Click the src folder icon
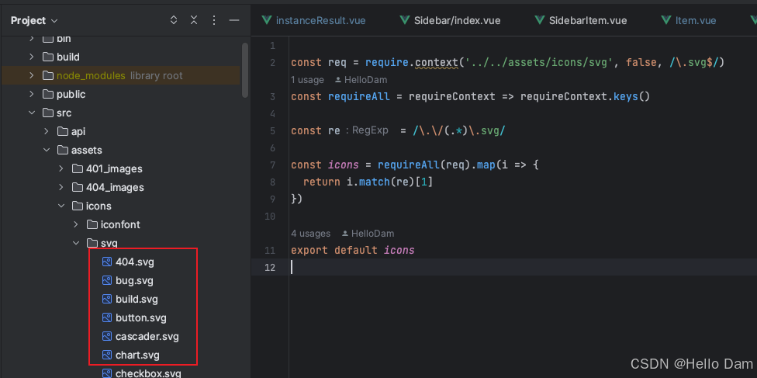Screen dimensions: 757x378 tap(47, 113)
